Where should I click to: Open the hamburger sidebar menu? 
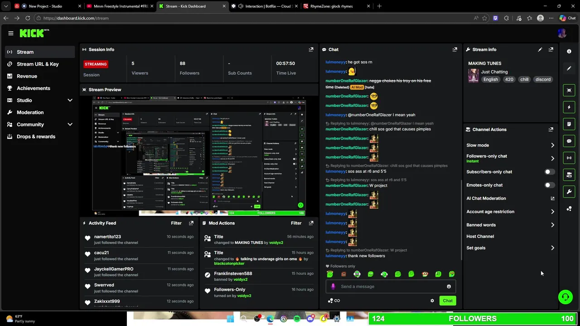[11, 33]
